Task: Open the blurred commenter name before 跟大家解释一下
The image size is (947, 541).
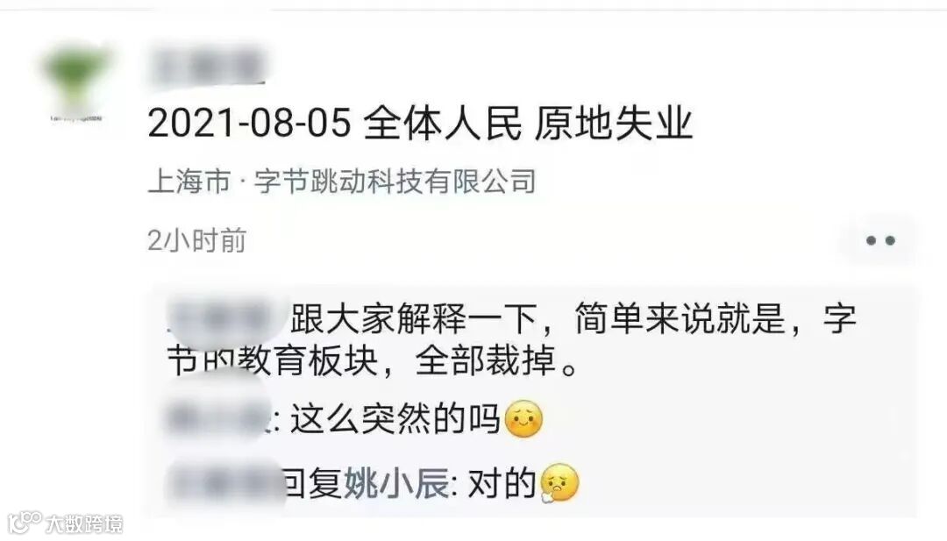Action: [x=226, y=317]
